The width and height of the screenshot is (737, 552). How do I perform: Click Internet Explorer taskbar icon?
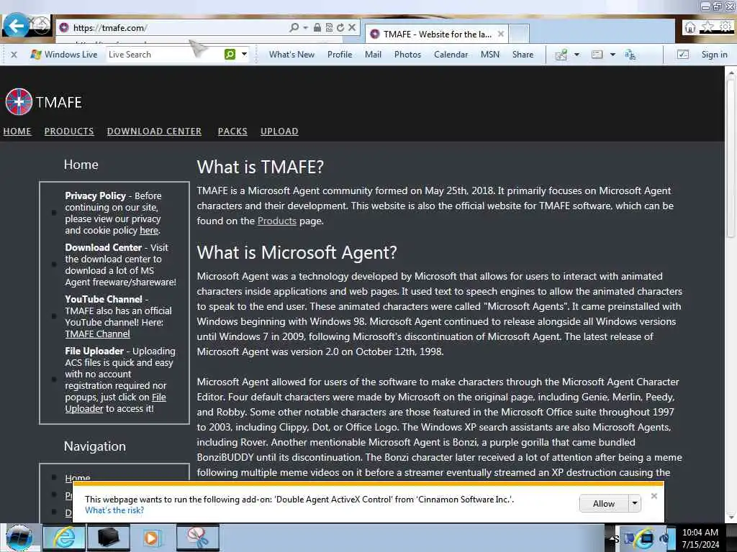64,538
